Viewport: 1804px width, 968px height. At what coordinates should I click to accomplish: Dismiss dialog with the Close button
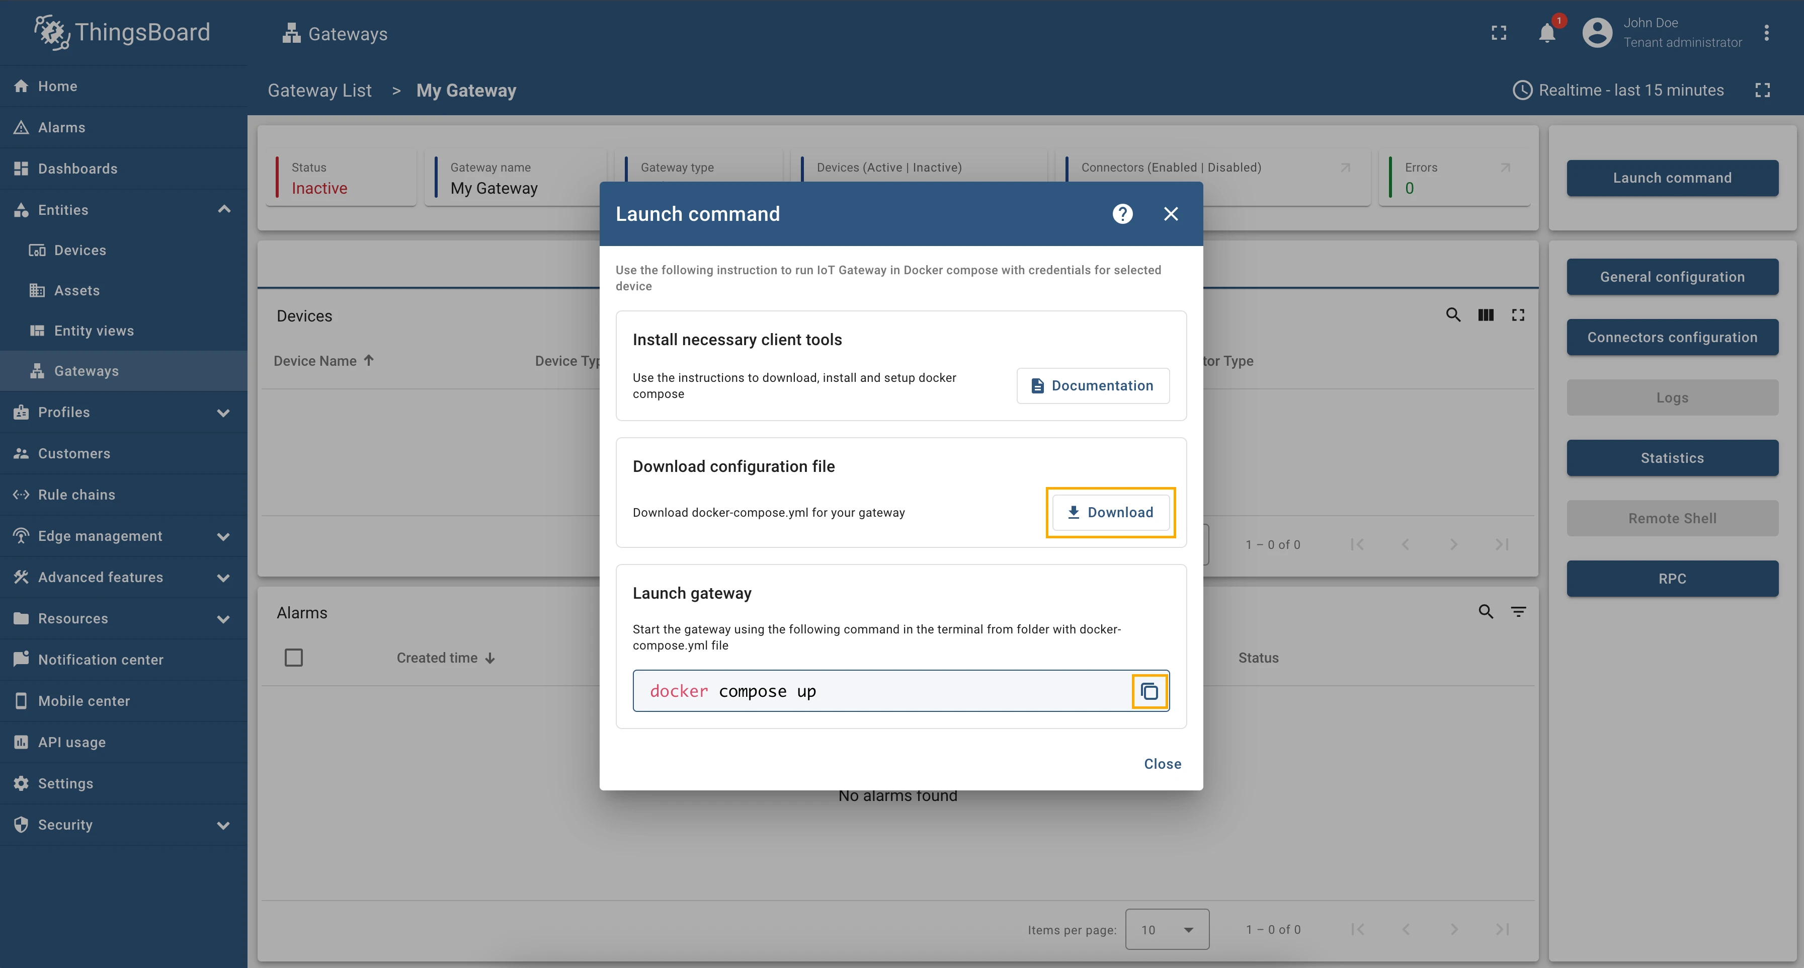(1163, 764)
